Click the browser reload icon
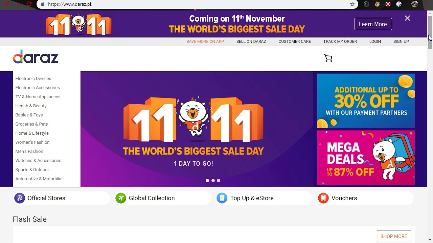The height and width of the screenshot is (243, 433). [29, 4]
